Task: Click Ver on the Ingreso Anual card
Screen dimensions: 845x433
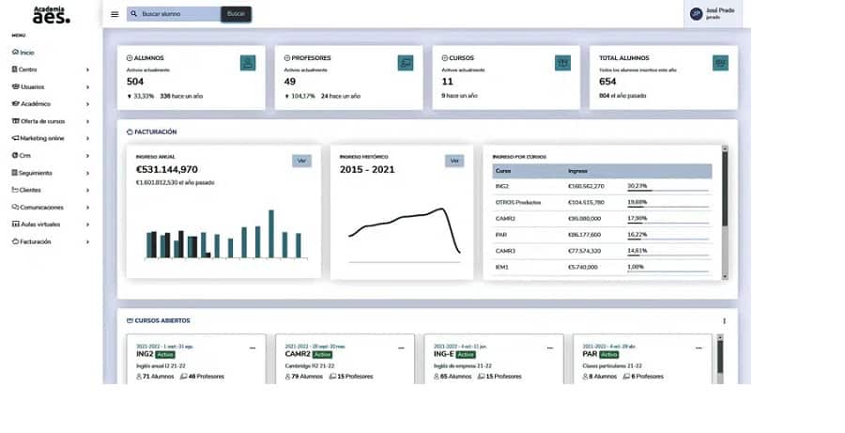Action: point(301,161)
